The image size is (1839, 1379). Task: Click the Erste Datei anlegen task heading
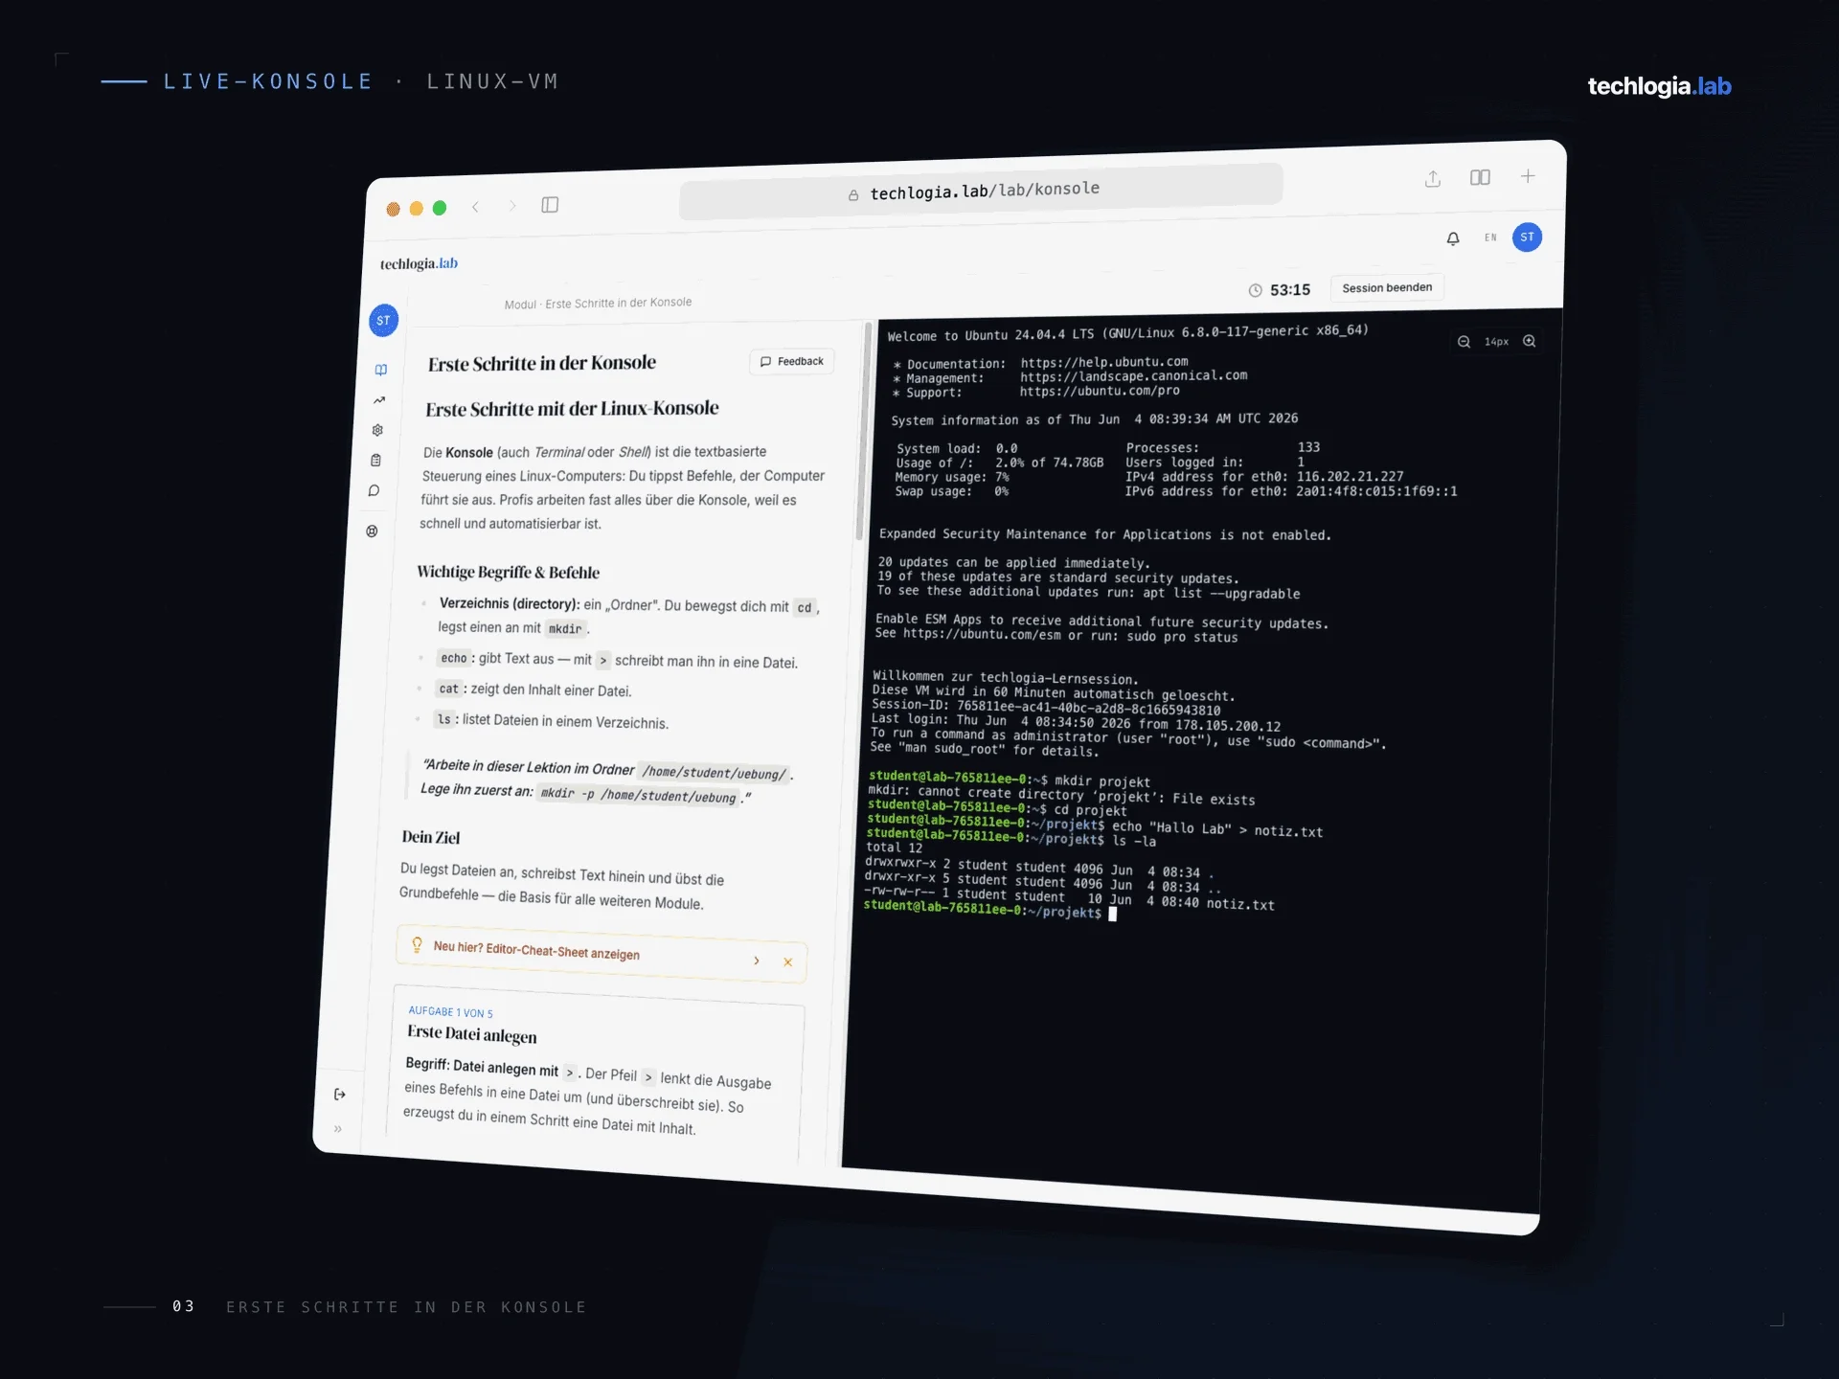(472, 1034)
